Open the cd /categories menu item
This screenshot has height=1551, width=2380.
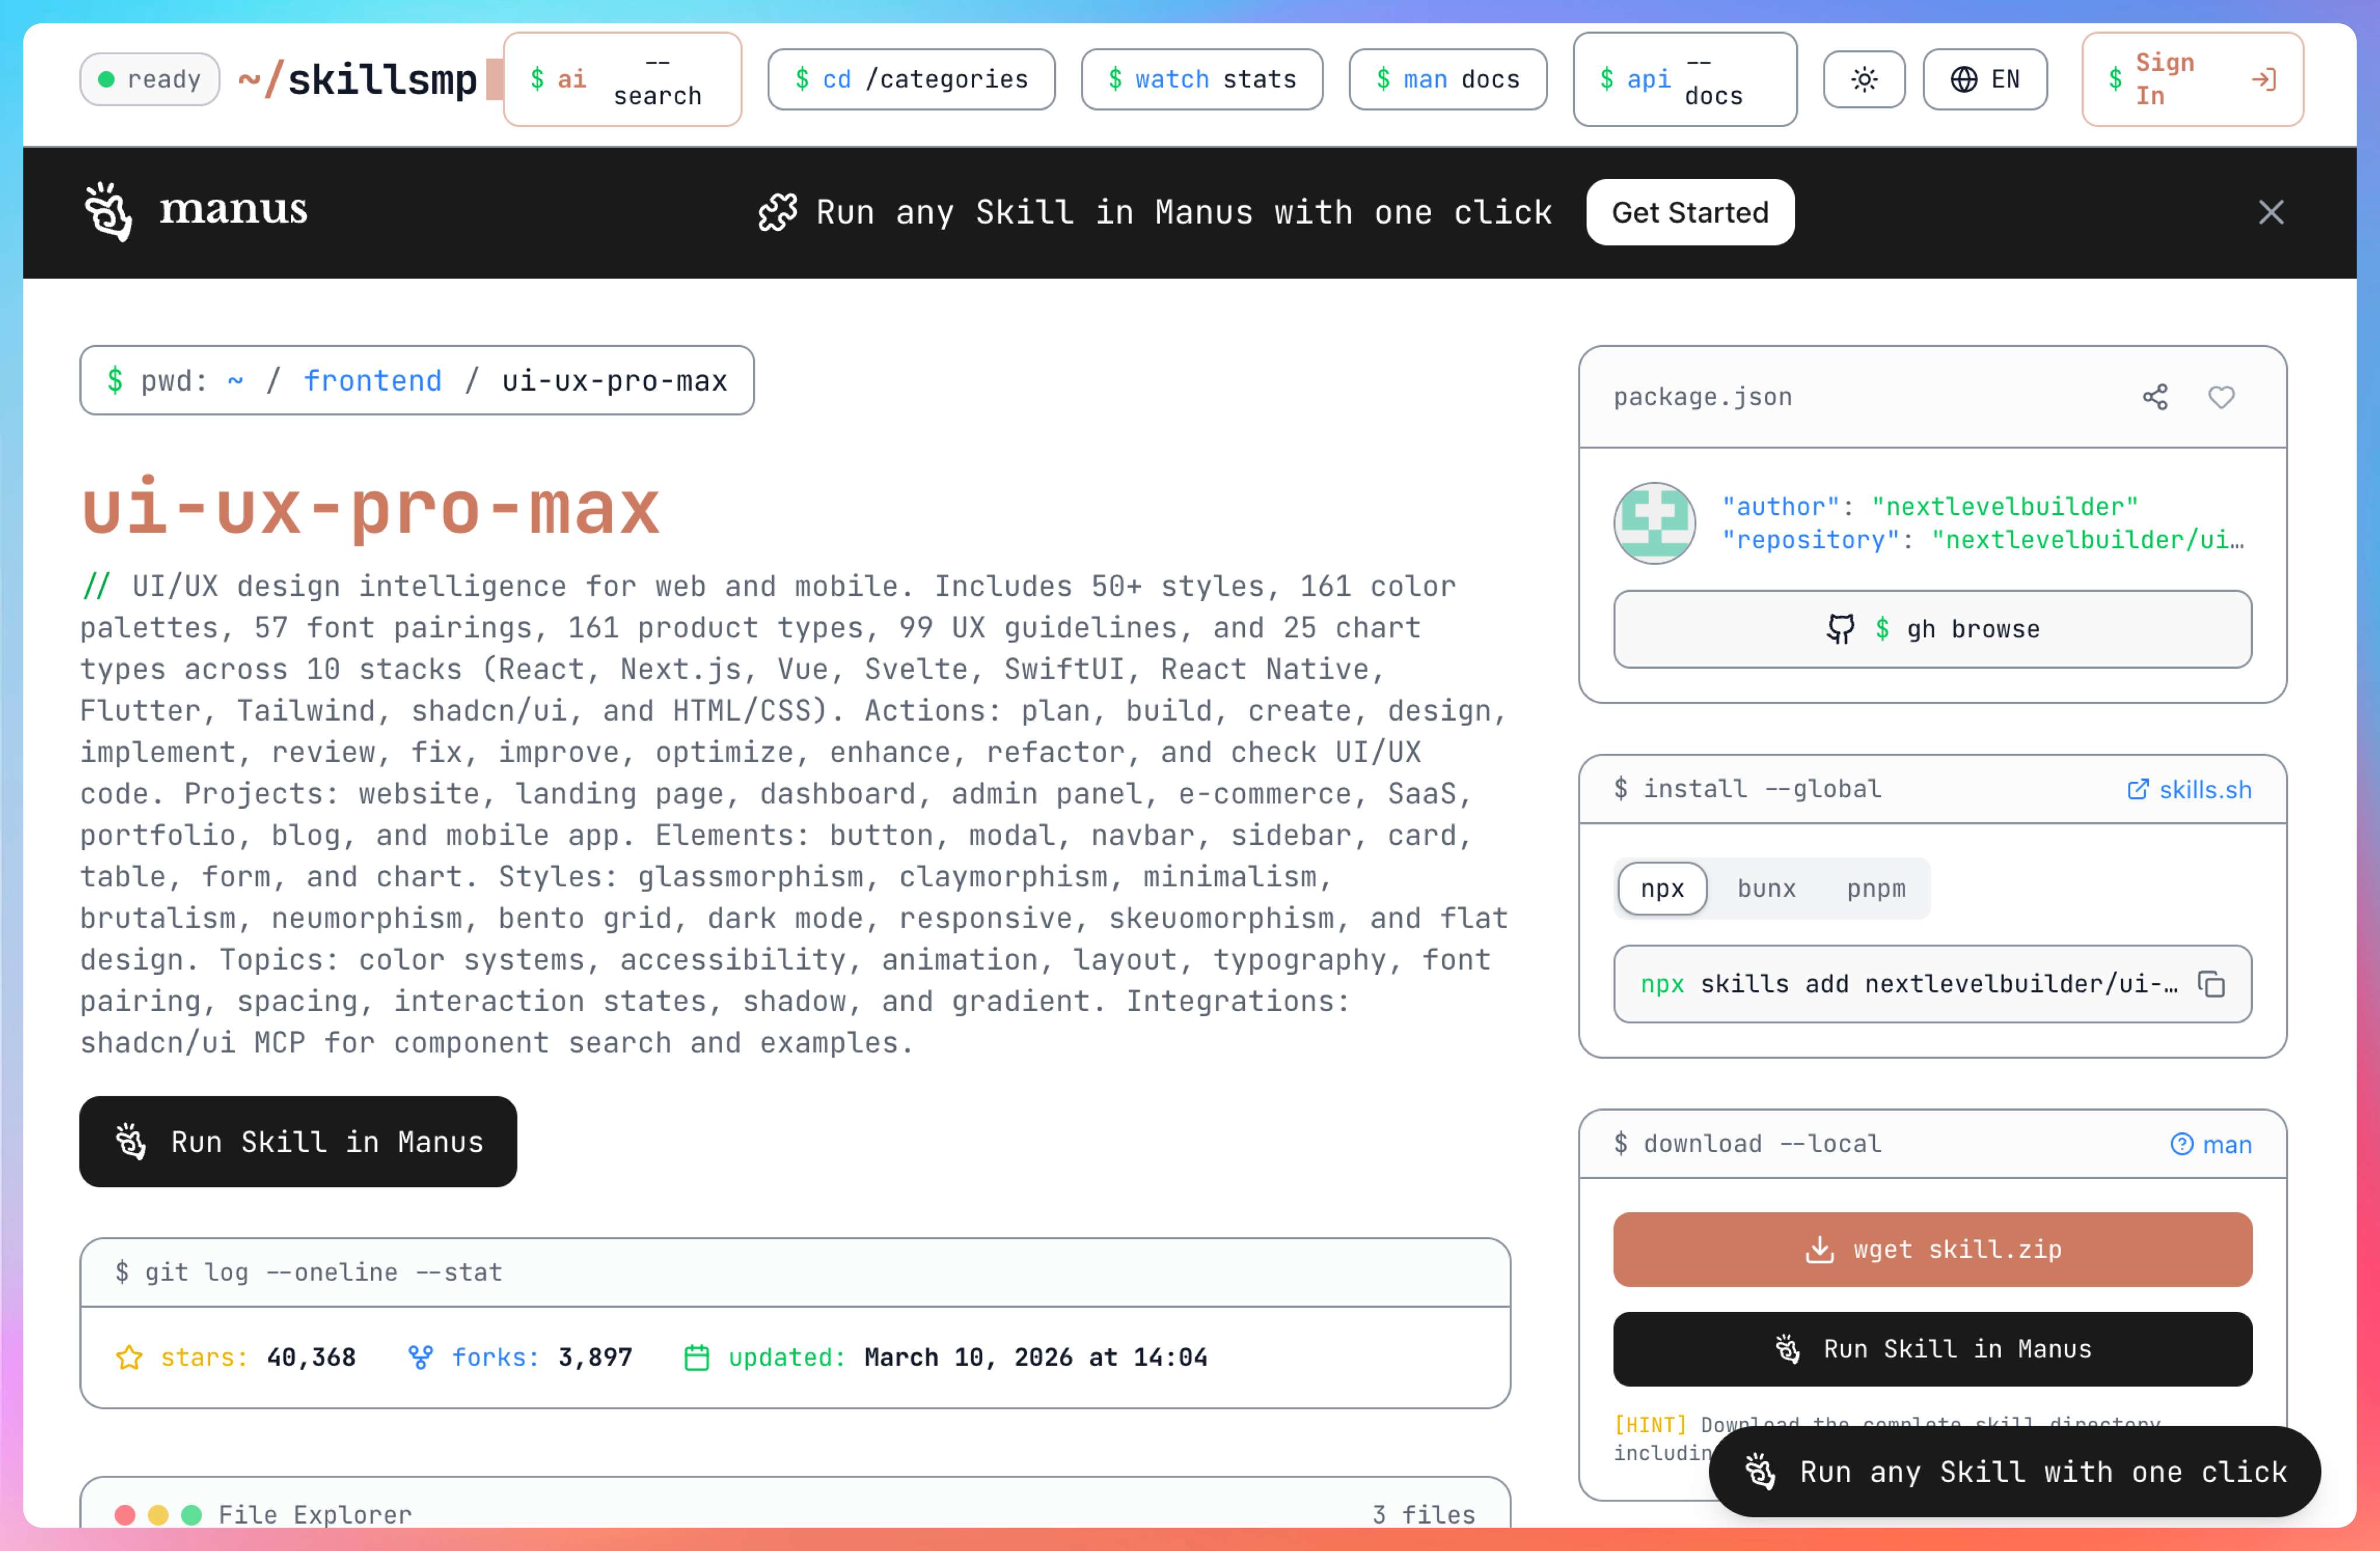(911, 79)
